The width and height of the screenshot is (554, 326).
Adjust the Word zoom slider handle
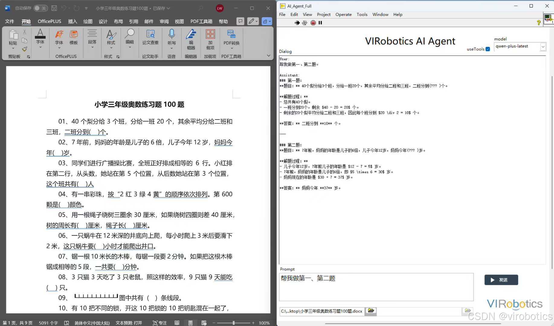tap(234, 323)
